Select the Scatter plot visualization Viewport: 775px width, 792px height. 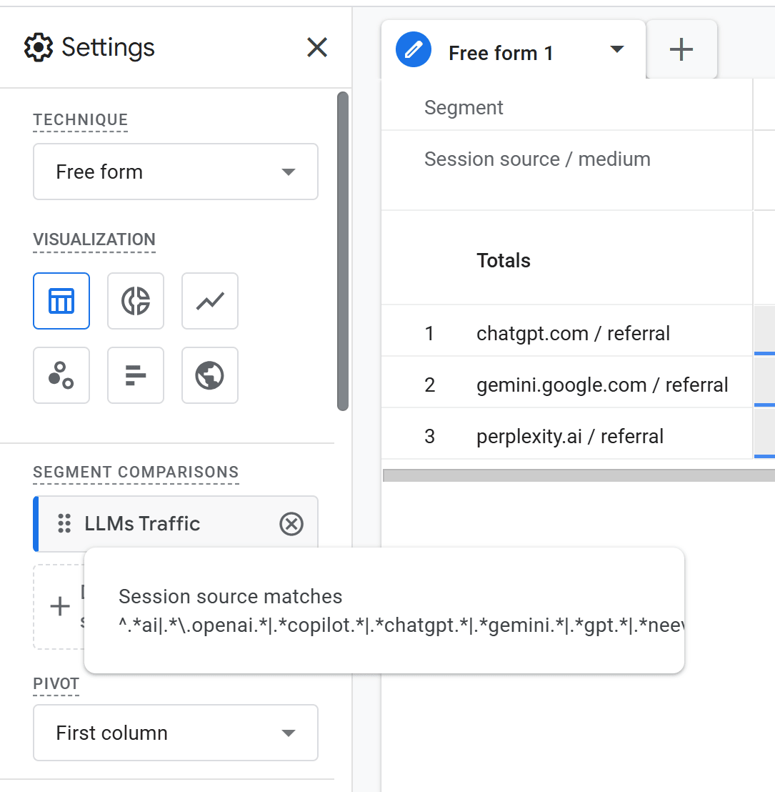click(61, 375)
